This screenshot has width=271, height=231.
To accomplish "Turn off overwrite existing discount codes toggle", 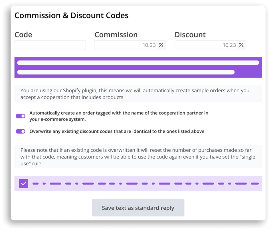I will pyautogui.click(x=21, y=131).
